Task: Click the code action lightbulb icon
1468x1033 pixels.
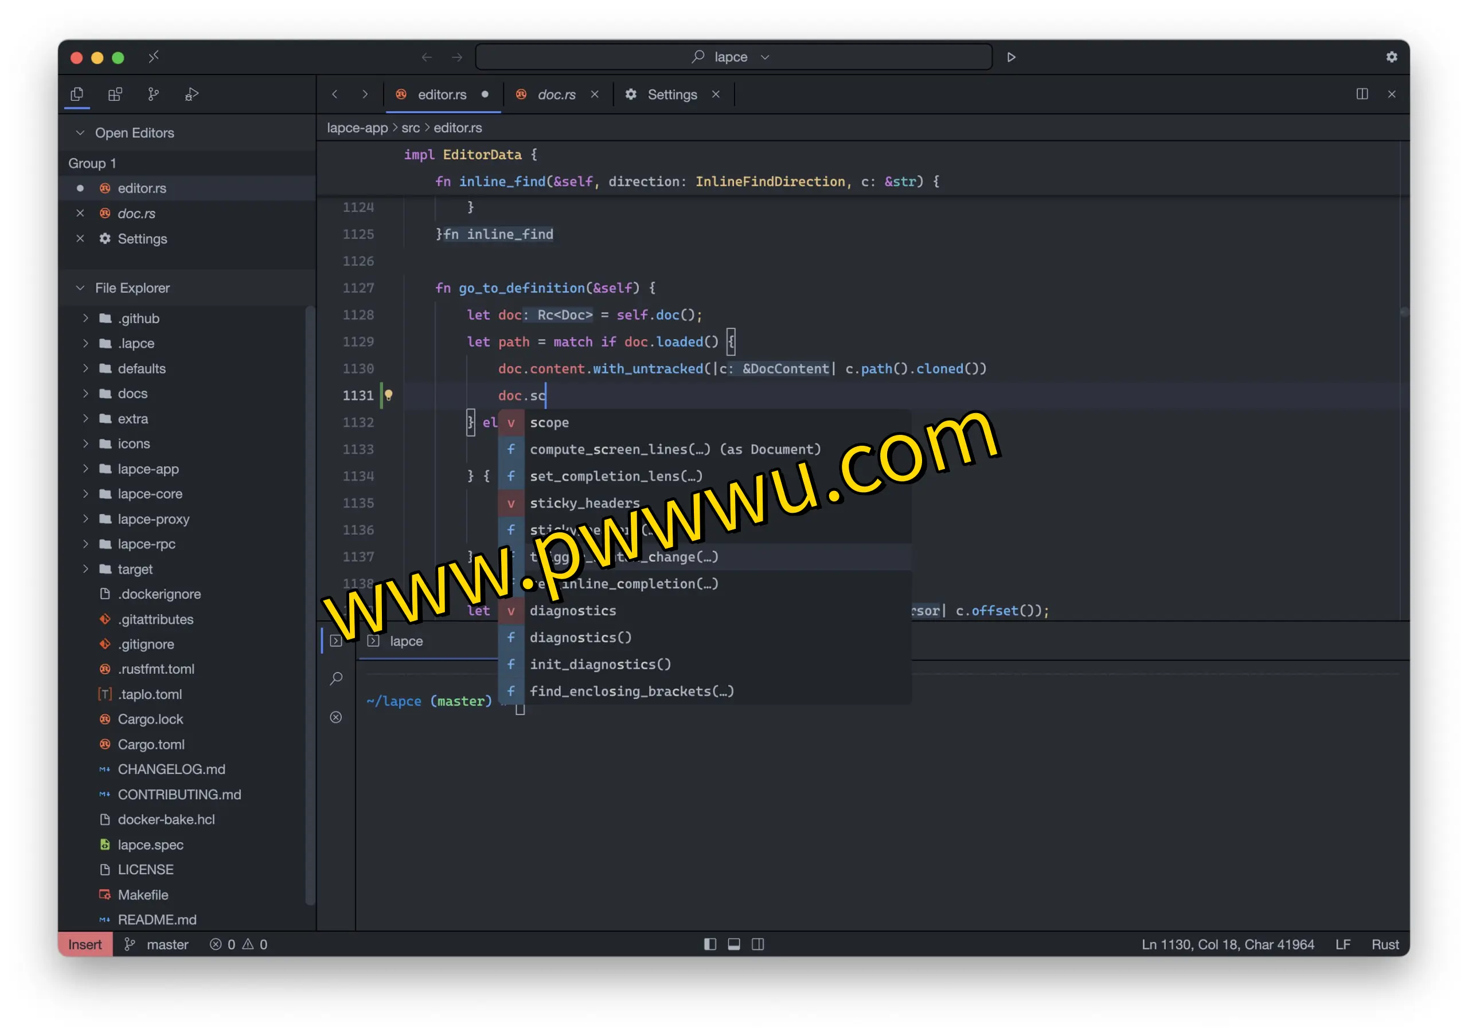Action: coord(389,395)
